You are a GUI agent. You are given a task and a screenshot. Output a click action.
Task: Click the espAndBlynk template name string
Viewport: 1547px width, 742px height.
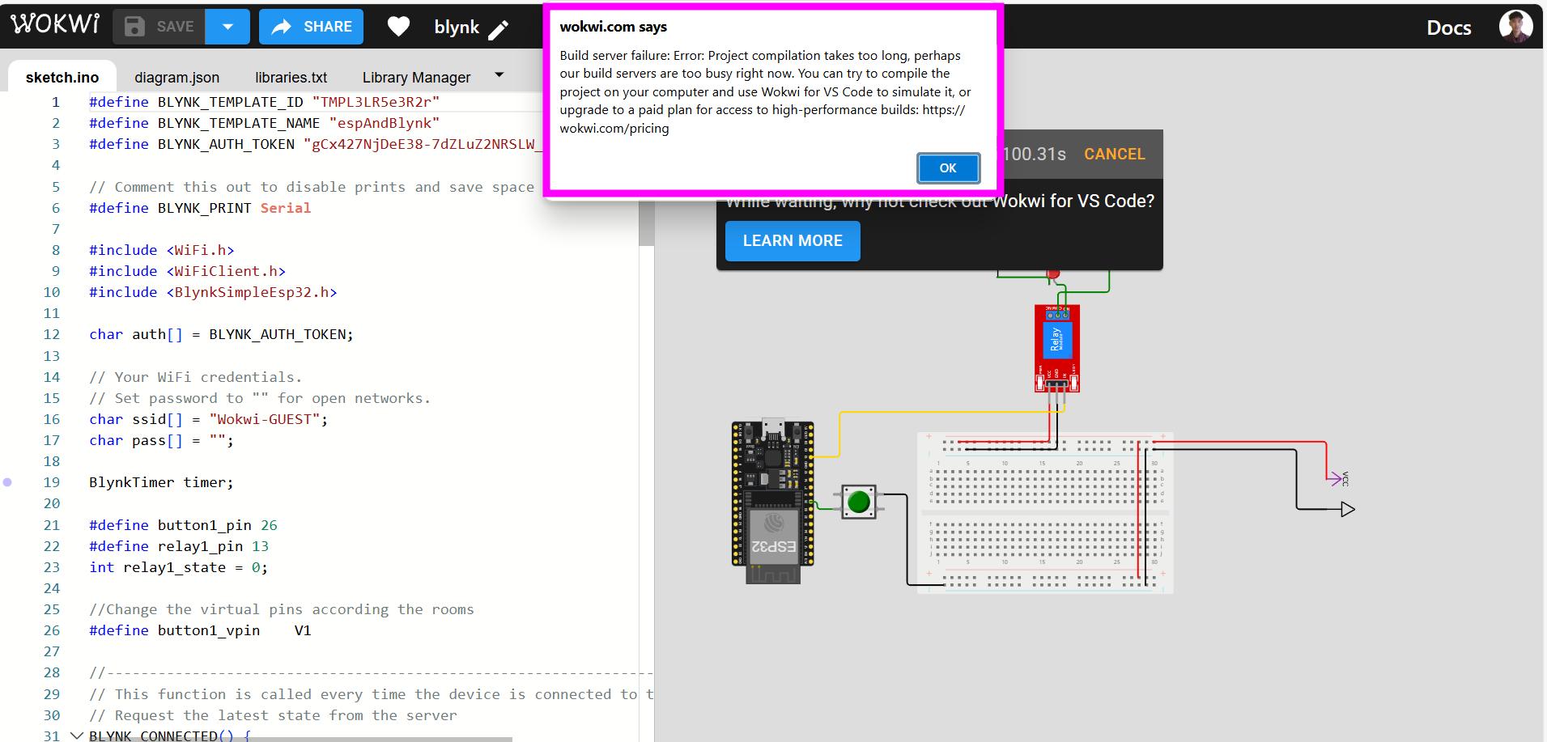coord(384,123)
